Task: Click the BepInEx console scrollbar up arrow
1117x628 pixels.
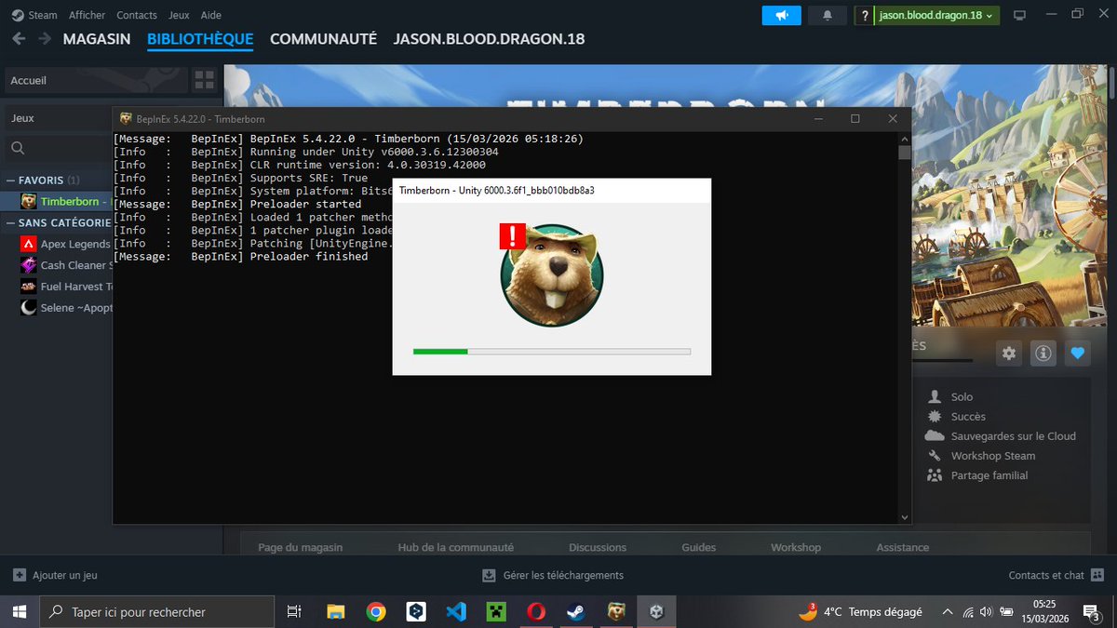Action: [x=904, y=138]
